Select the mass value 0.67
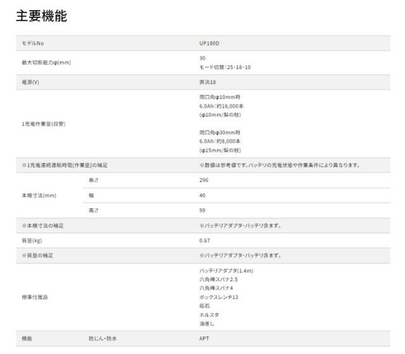Image resolution: width=405 pixels, height=354 pixels. [x=204, y=241]
